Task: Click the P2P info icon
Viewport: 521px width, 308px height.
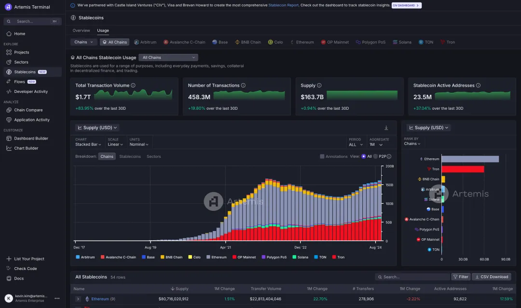Action: point(389,156)
